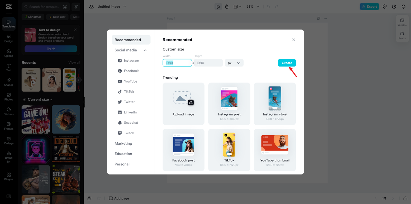Select the Recommended category tab
The width and height of the screenshot is (411, 204).
click(131, 40)
